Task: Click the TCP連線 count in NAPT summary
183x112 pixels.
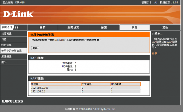Action: [x=75, y=63]
